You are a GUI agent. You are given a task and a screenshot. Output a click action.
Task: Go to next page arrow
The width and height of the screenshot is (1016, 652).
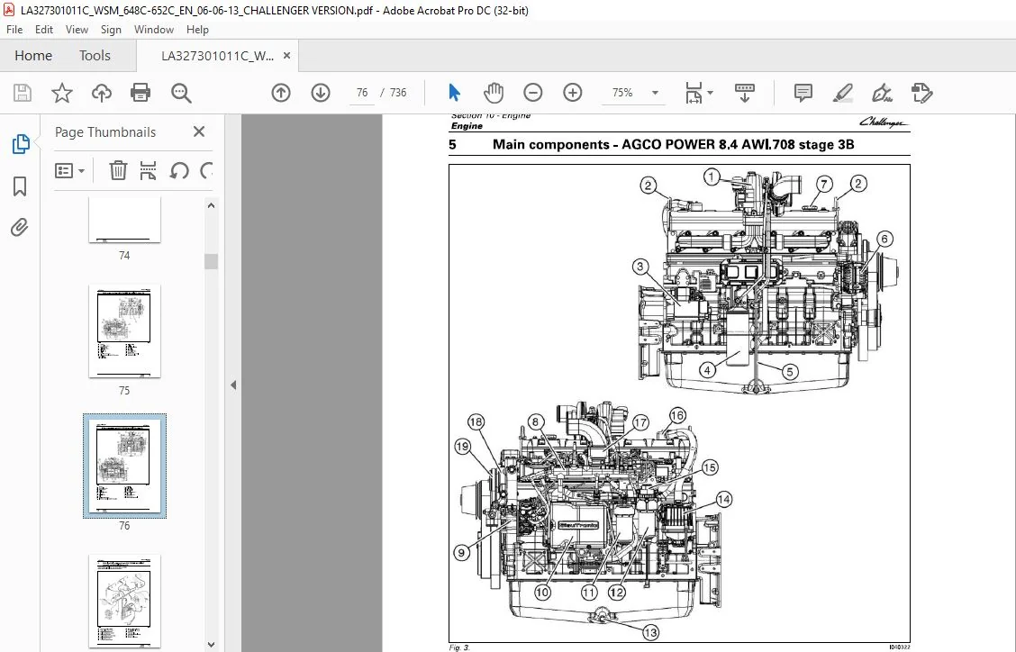320,93
